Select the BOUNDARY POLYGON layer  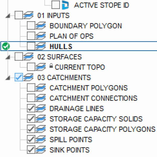click(x=86, y=26)
